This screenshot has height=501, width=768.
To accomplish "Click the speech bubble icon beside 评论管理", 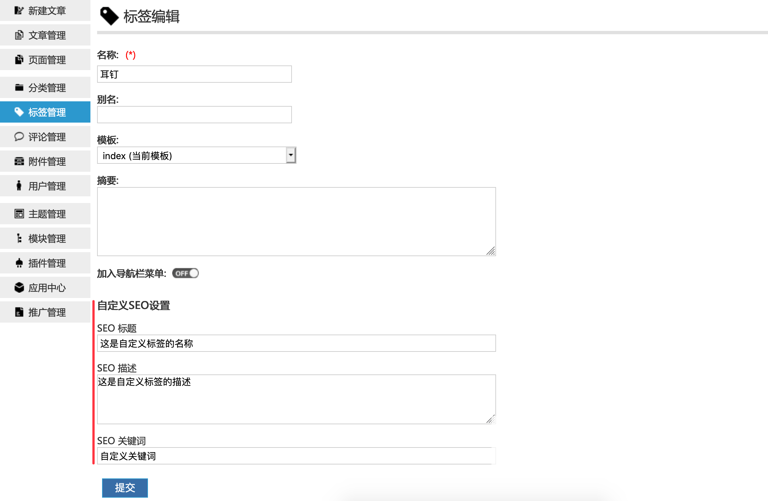I will [19, 137].
